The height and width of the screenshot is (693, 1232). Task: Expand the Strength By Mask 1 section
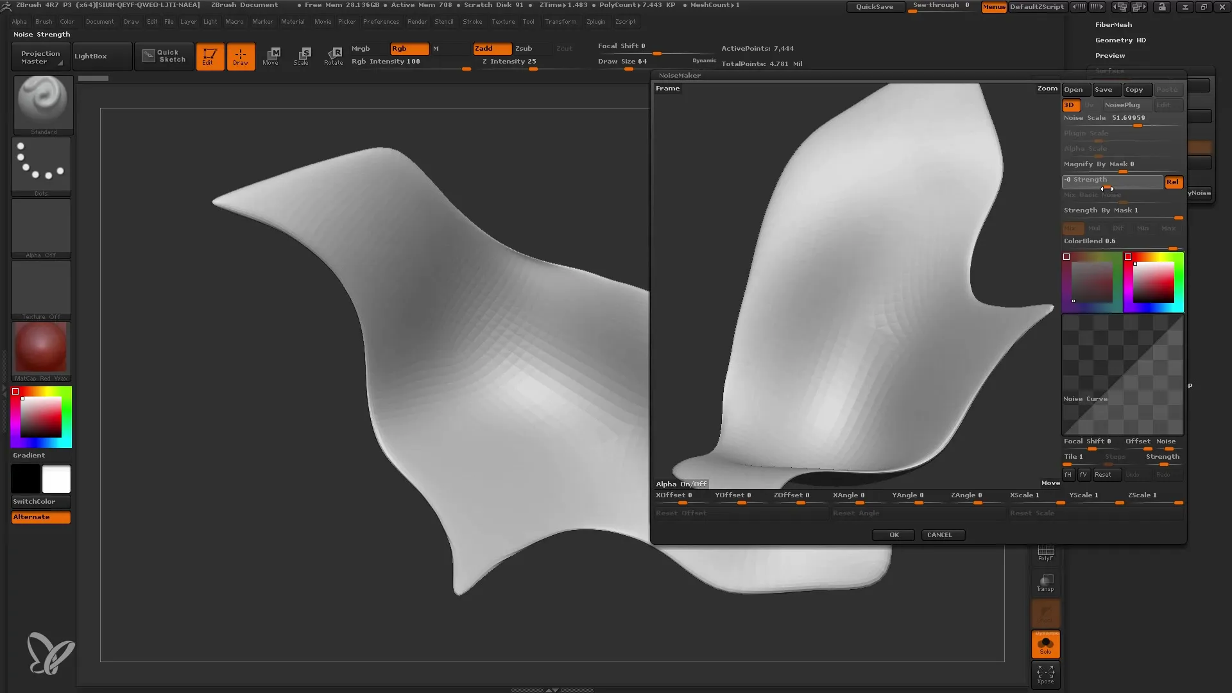[x=1100, y=210]
